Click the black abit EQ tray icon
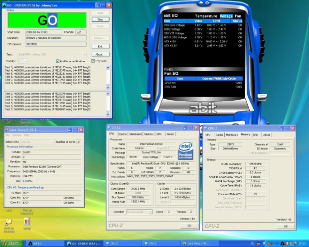Image resolution: width=309 pixels, height=247 pixels. click(283, 244)
